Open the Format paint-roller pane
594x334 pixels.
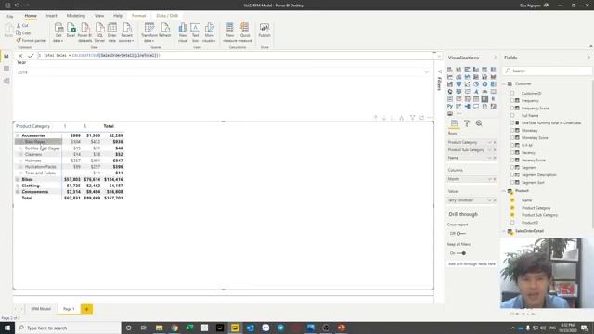click(467, 123)
